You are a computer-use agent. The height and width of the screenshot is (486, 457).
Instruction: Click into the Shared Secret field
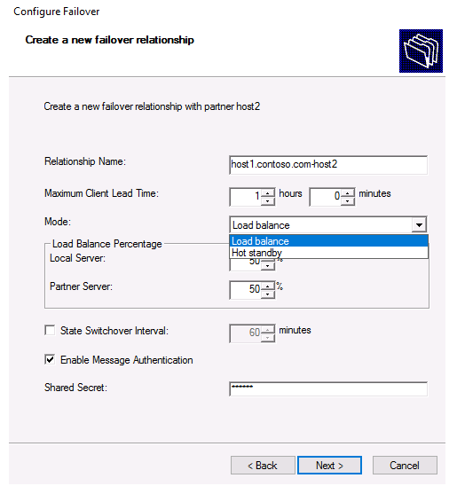[328, 388]
